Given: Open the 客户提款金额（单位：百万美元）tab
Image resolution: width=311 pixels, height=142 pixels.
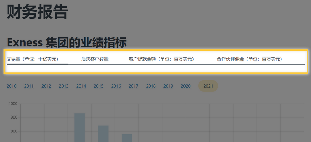Looking at the screenshot, I should click(161, 59).
